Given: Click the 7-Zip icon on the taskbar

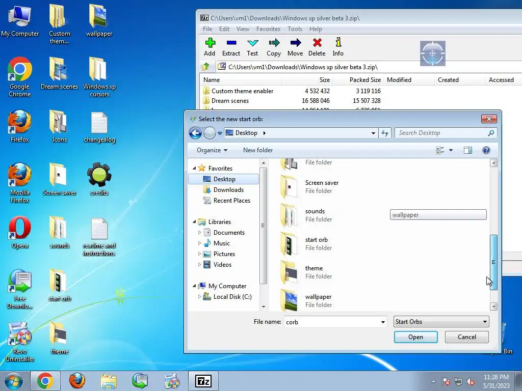Looking at the screenshot, I should click(203, 381).
